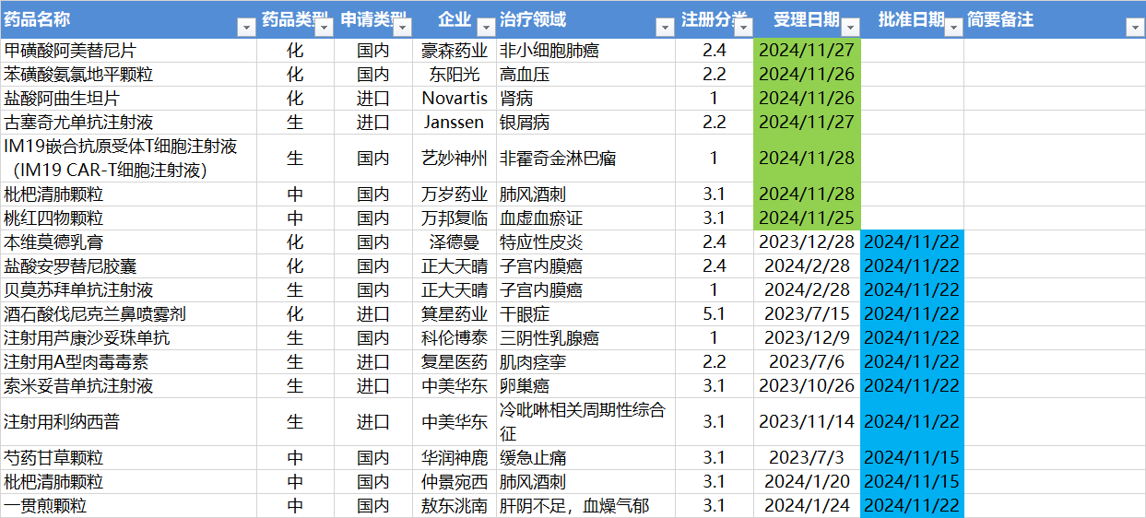1146x518 pixels.
Task: Select the company cell 豪森药业
Action: (x=455, y=51)
